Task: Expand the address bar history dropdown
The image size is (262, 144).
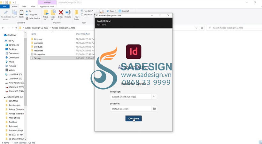Action: pyautogui.click(x=196, y=28)
